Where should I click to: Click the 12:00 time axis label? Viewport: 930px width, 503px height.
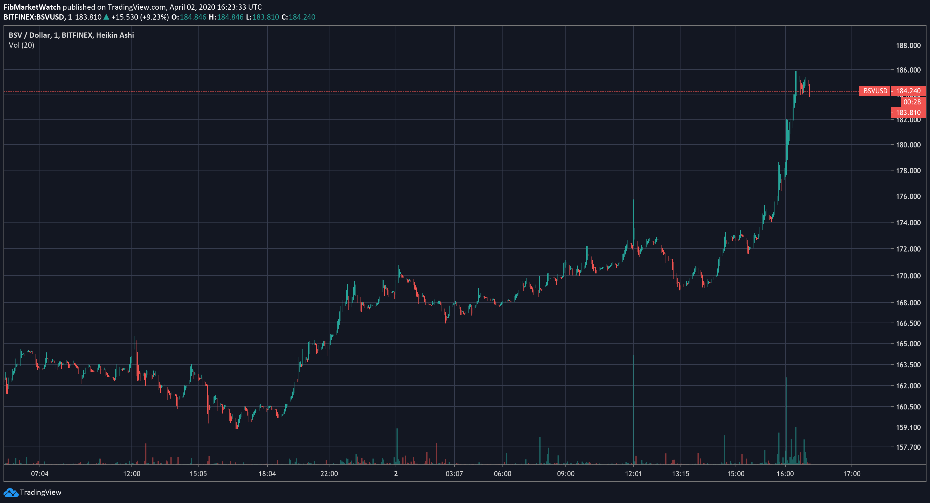(132, 474)
